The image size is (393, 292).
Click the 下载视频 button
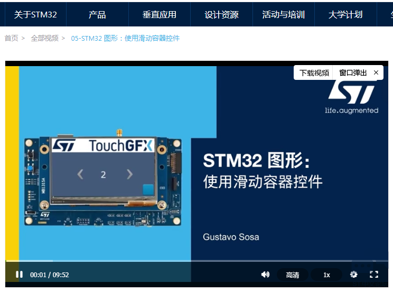tap(314, 73)
